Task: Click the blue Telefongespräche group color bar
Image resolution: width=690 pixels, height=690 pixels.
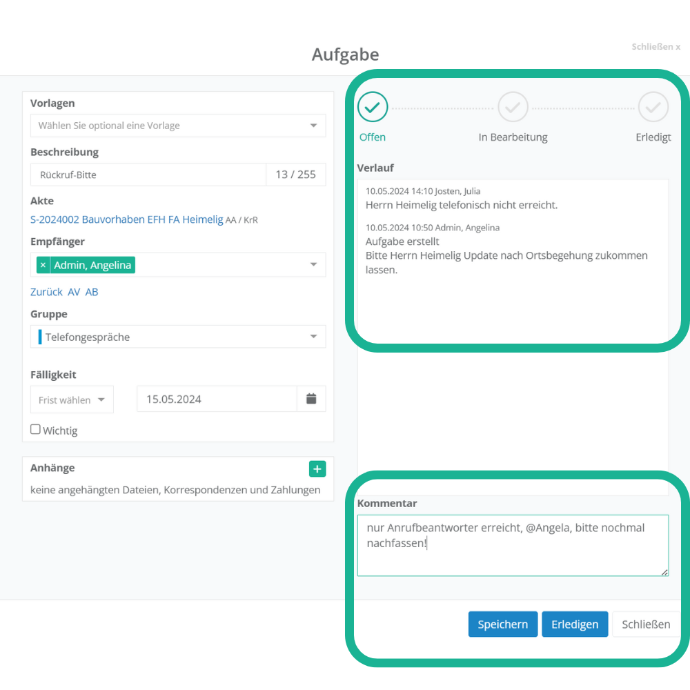Action: (40, 337)
